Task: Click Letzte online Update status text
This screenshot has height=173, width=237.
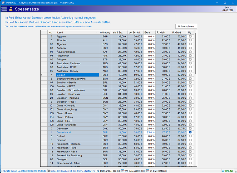Action: (x=25, y=171)
